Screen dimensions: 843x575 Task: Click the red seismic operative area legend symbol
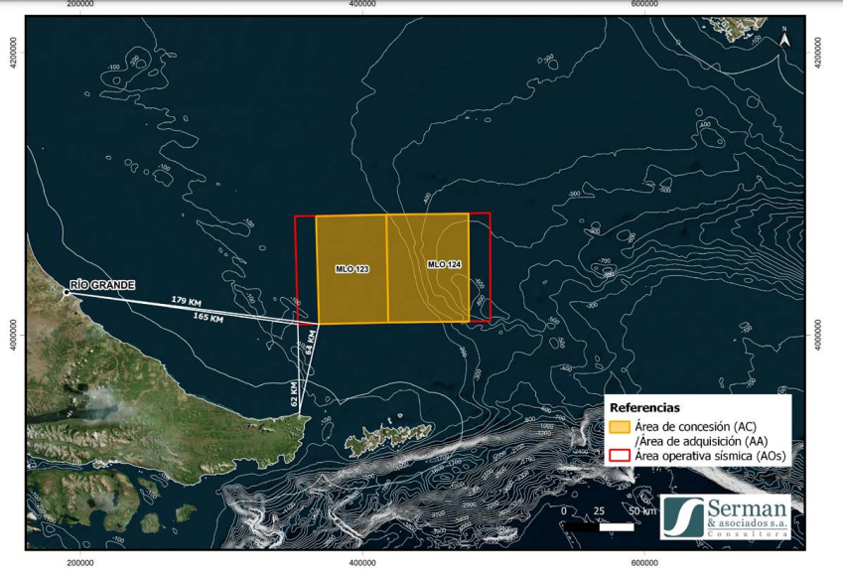coord(621,456)
